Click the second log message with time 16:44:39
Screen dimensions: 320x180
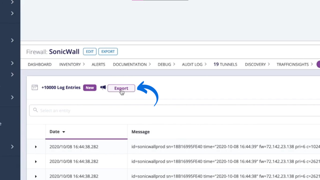coord(226,162)
